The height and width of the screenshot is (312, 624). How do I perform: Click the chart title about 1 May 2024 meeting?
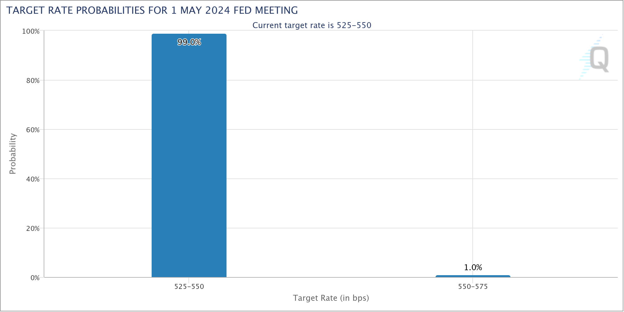click(152, 10)
